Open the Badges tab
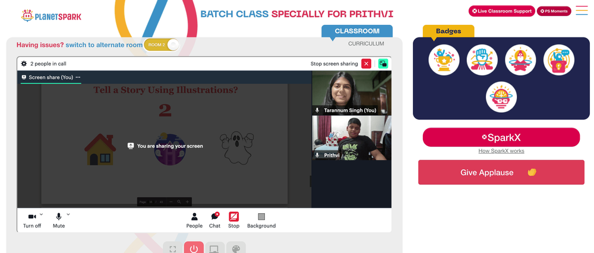 448,31
